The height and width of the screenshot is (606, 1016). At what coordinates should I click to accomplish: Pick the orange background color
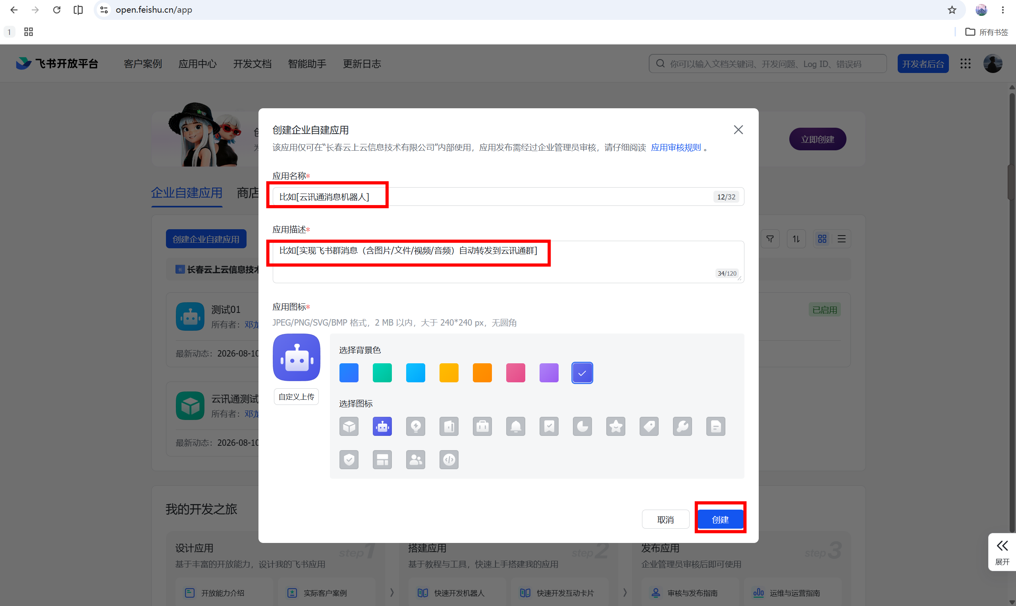[x=482, y=373]
